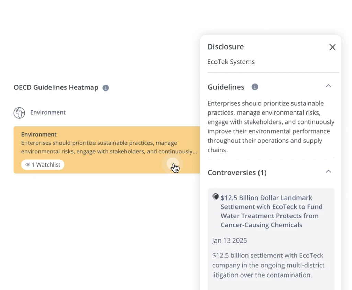Click the Guidelines section heading
Screen dimensions: 352x290
click(226, 87)
